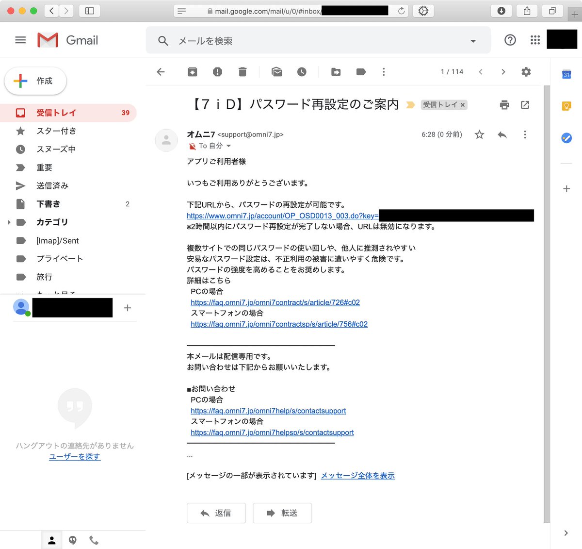The width and height of the screenshot is (582, 549).
Task: Click ユーザーを探す link
Action: [75, 457]
